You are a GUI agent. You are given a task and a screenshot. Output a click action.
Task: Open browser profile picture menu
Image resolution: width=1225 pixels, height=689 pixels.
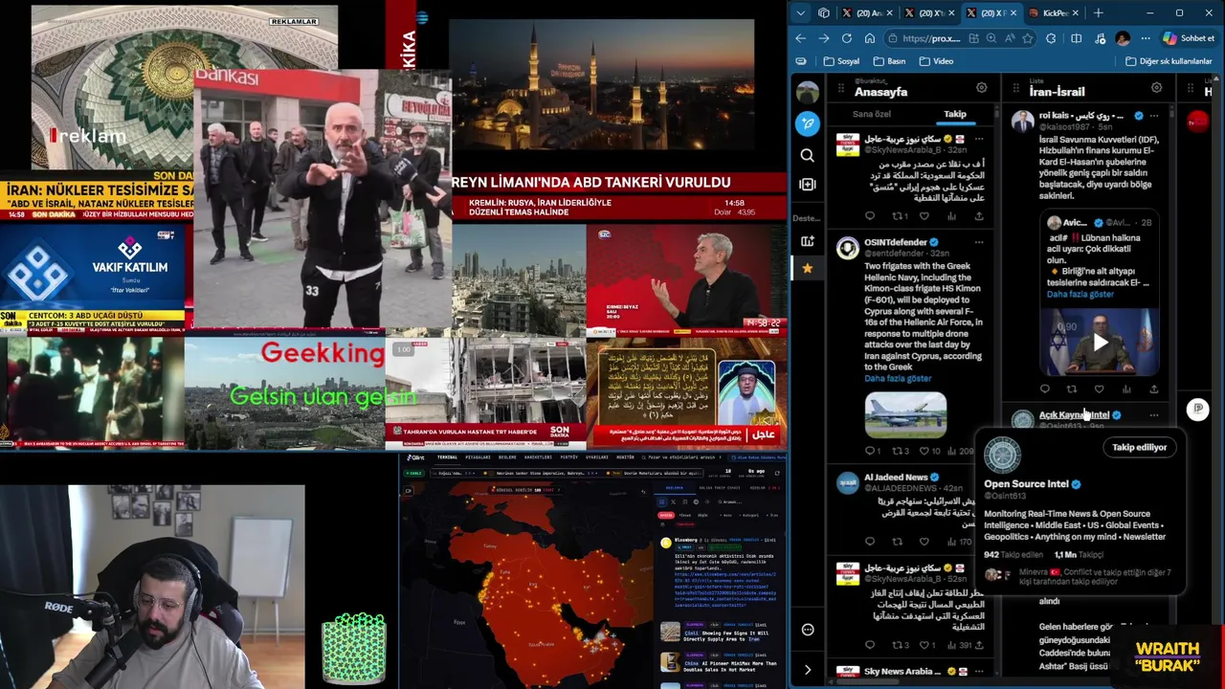pos(1123,38)
